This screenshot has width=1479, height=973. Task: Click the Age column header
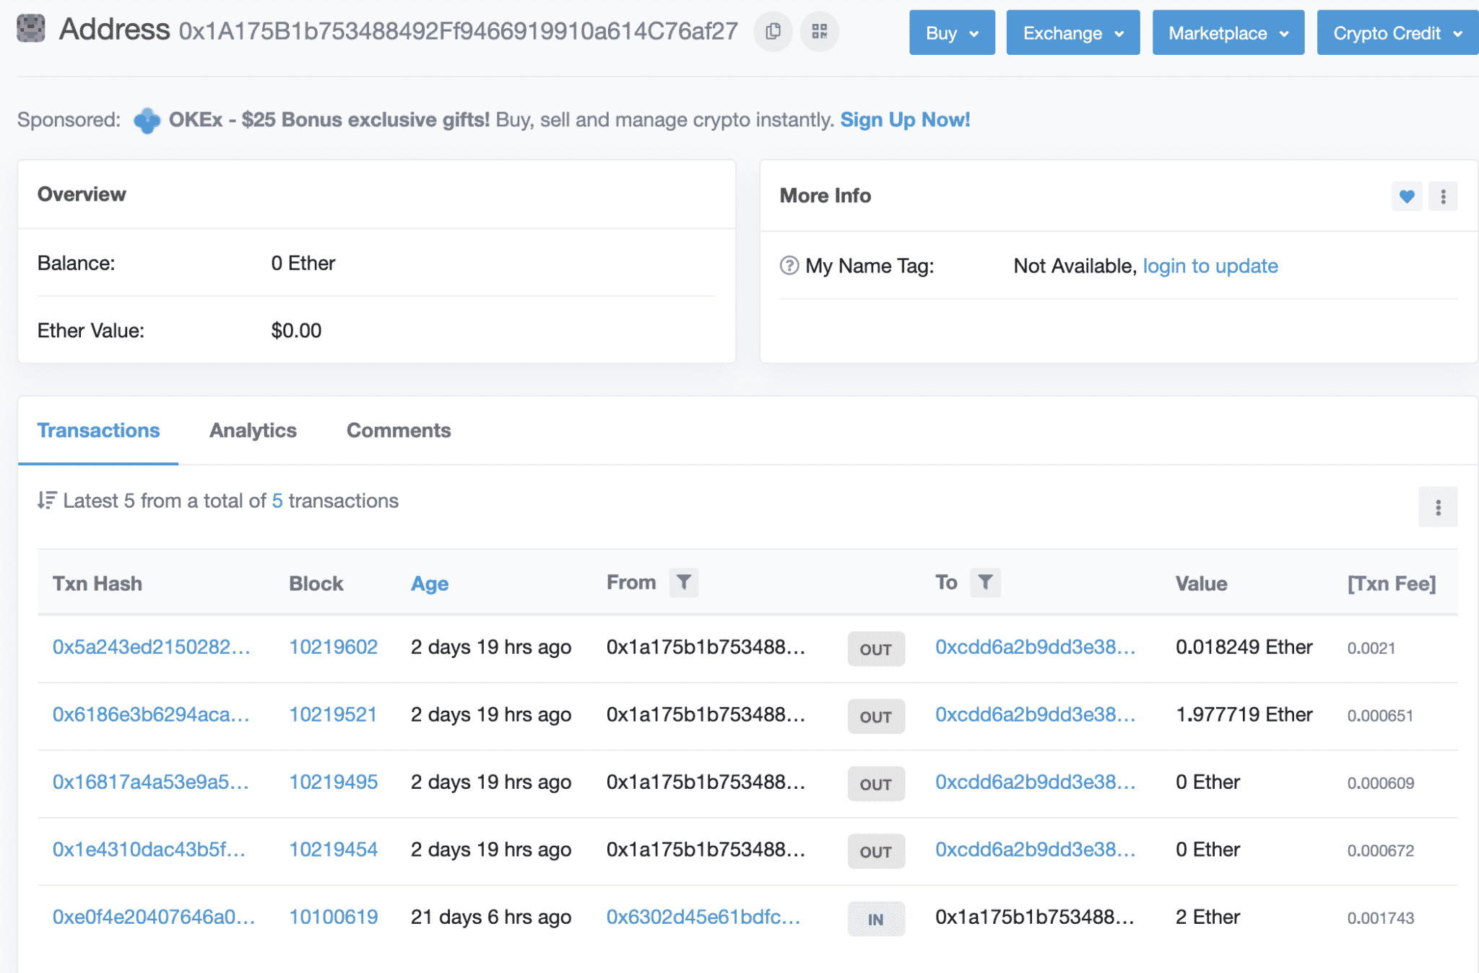[430, 584]
